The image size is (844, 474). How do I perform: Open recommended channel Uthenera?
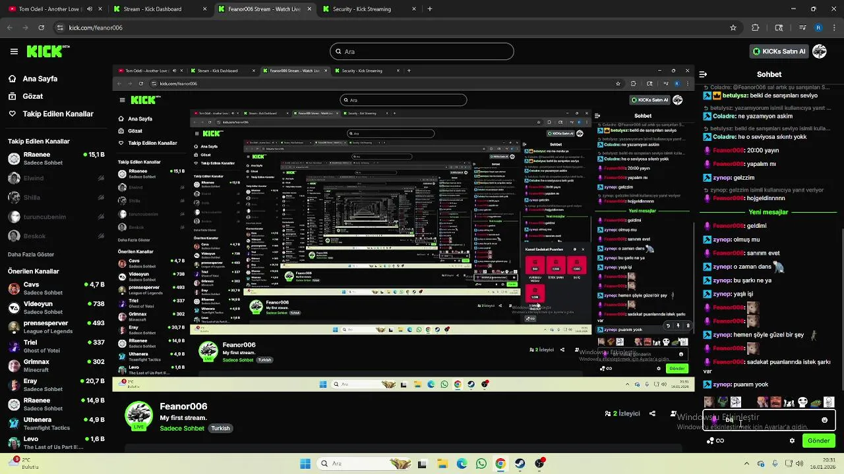(56, 423)
